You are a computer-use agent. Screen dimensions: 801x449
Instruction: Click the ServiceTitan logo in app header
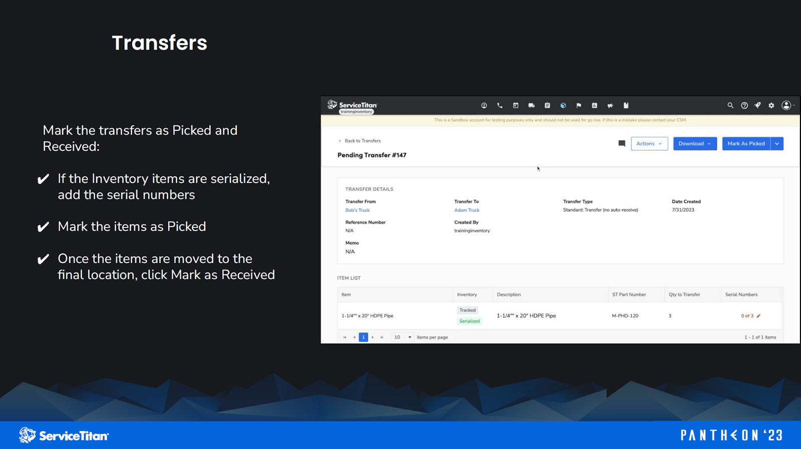(x=352, y=104)
